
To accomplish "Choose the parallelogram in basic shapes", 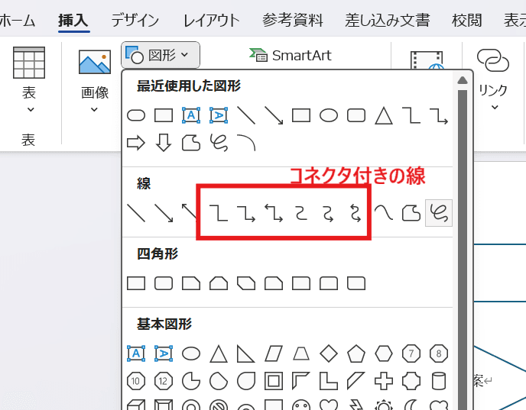I will click(274, 354).
